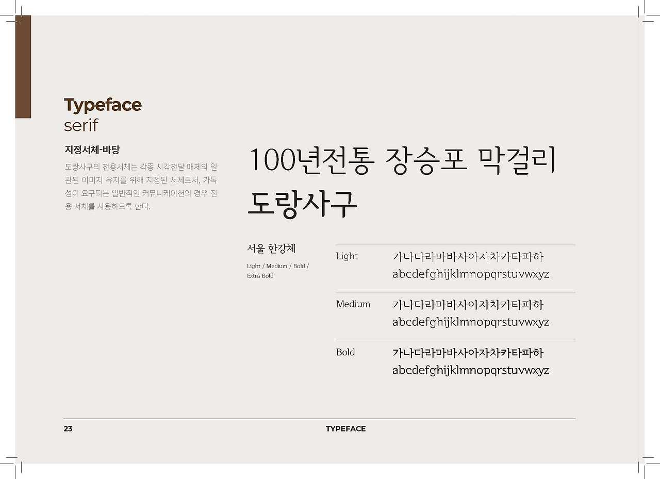Viewport: 660px width, 479px height.
Task: Click the alphabet sample in the Light row
Action: [471, 274]
